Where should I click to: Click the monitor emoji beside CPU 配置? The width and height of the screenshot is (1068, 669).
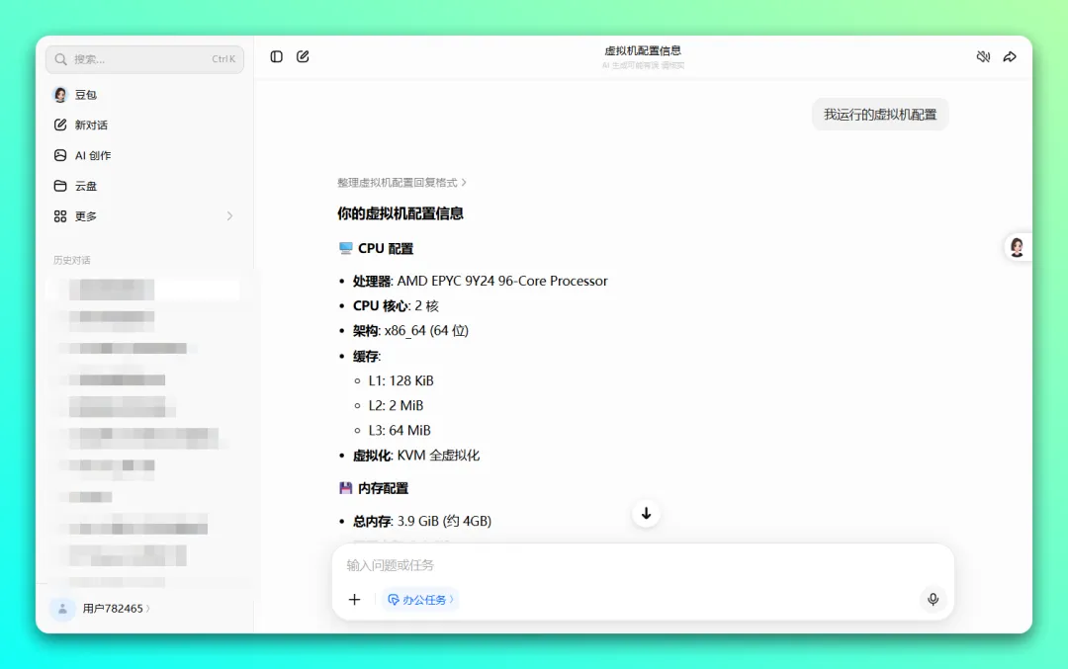tap(345, 248)
